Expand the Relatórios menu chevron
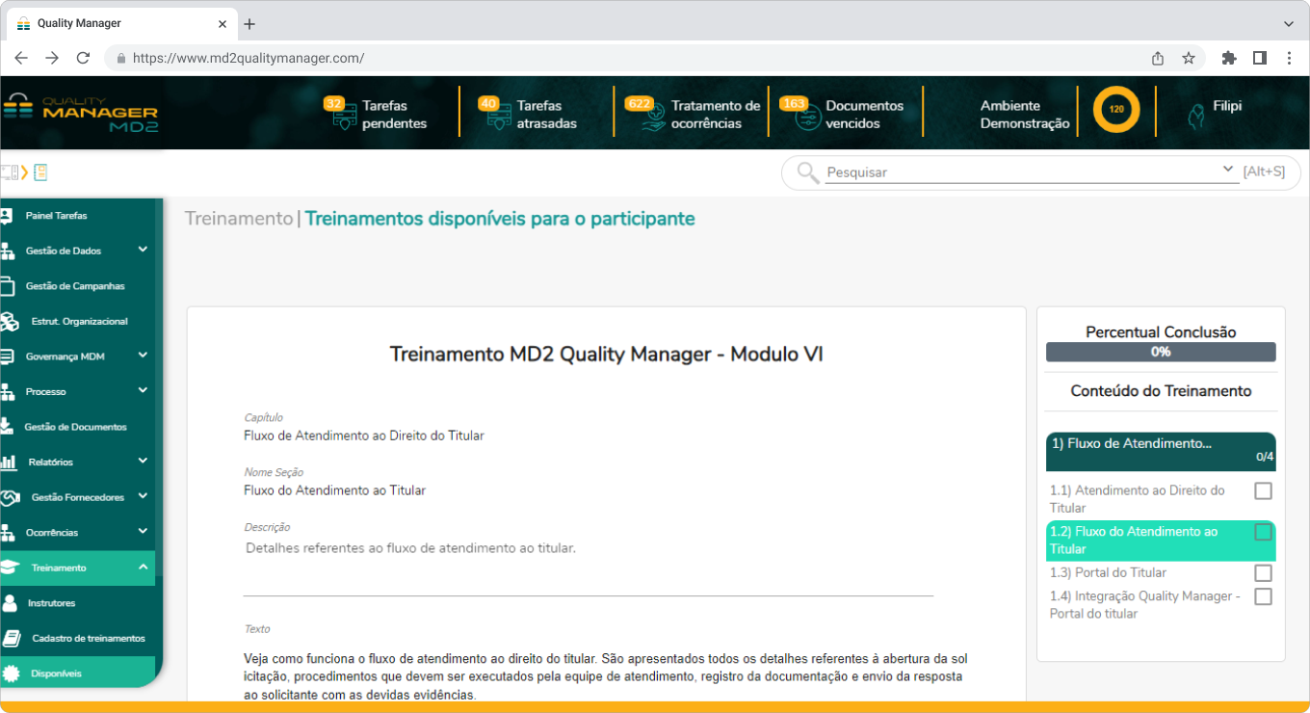This screenshot has height=713, width=1310. tap(143, 462)
